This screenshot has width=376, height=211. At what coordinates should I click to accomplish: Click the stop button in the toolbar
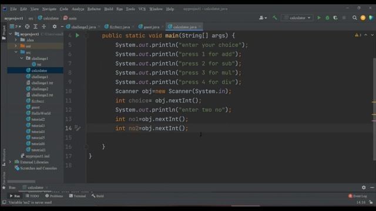(344, 18)
